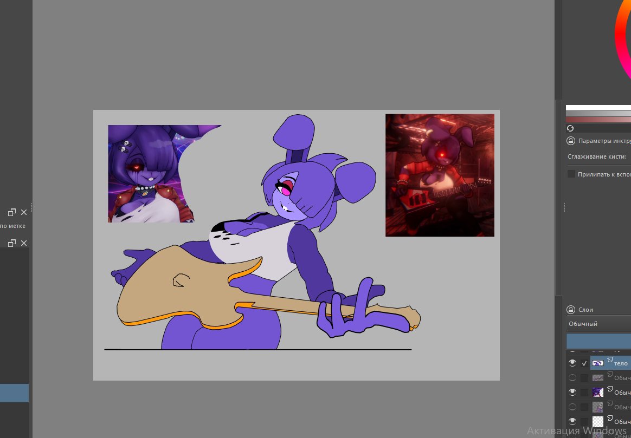The image size is (631, 438).
Task: Hide the layer with the purple character thumbnail
Action: 572,392
